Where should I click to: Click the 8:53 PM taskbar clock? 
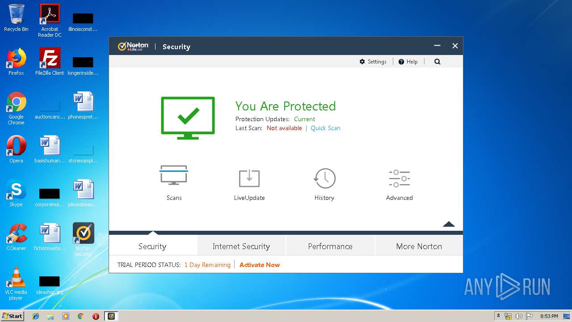click(549, 316)
